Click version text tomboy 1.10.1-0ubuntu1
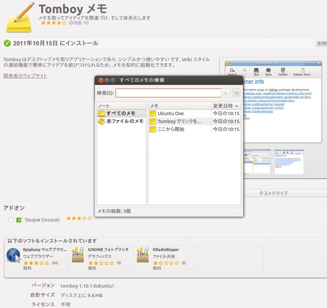 tap(87, 286)
